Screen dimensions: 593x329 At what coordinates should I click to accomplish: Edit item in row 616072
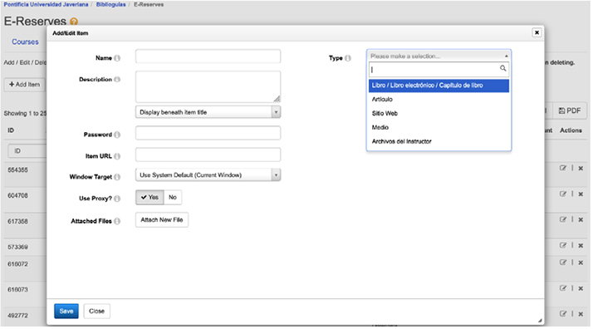[563, 262]
